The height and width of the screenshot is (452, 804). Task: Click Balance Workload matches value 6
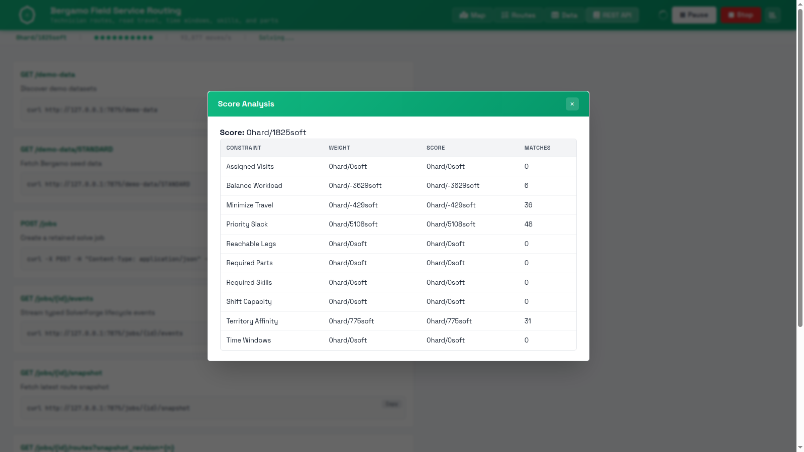point(526,186)
